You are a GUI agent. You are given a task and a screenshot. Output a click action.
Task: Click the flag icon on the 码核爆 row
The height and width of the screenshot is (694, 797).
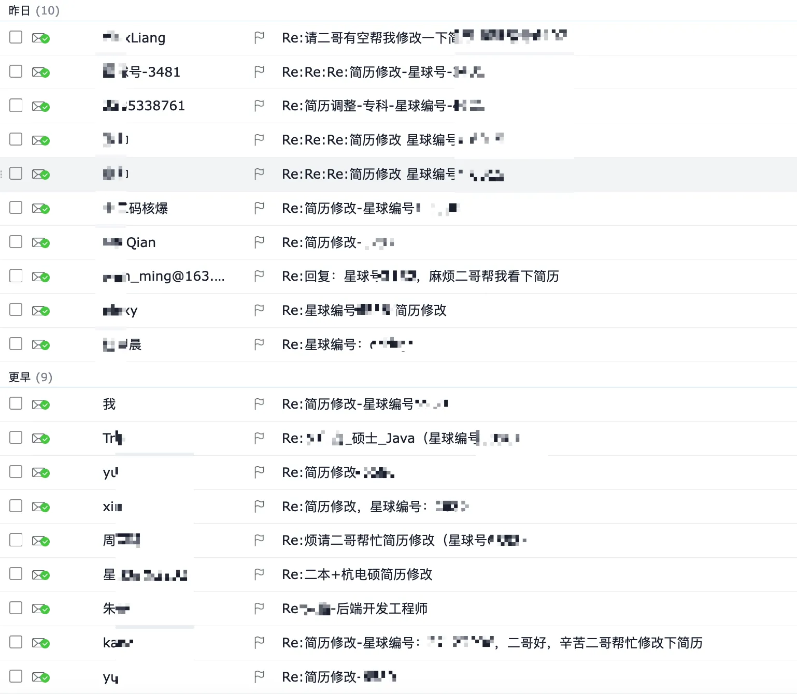click(x=260, y=208)
